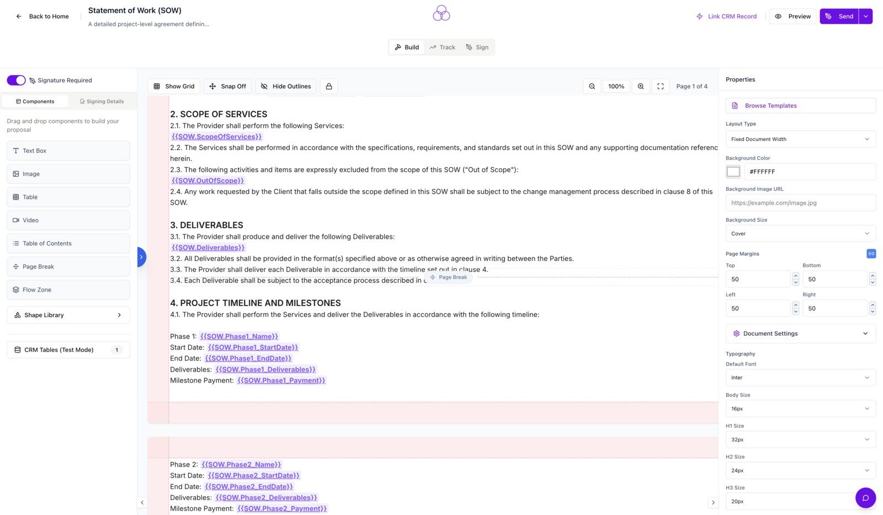The image size is (883, 515).
Task: Click the {{SOW.Phase1_Name}} merge field
Action: tap(239, 336)
